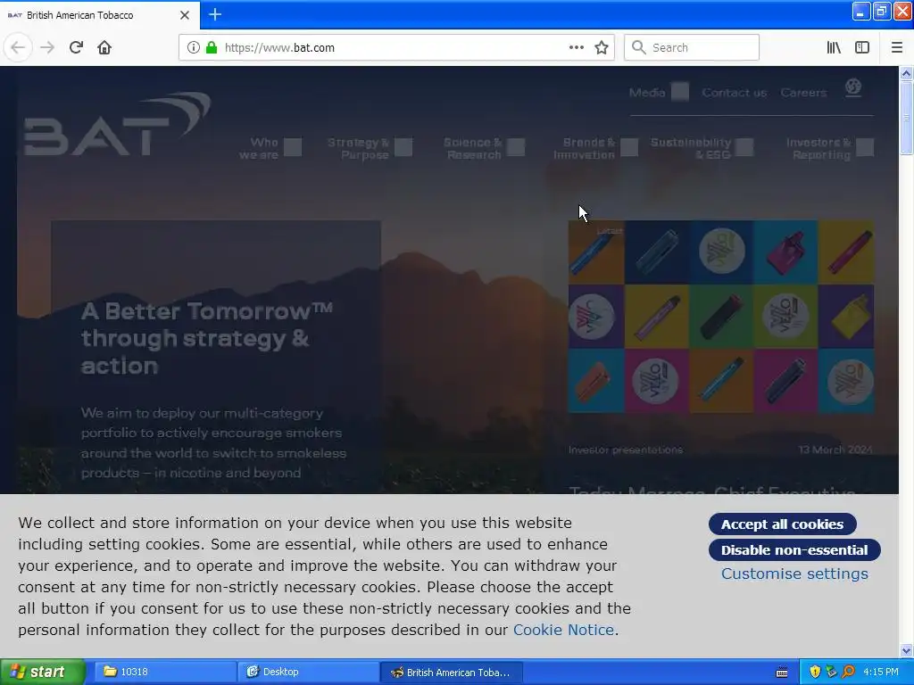Open a new tab with the plus button
Viewport: 914px width, 685px height.
click(215, 14)
